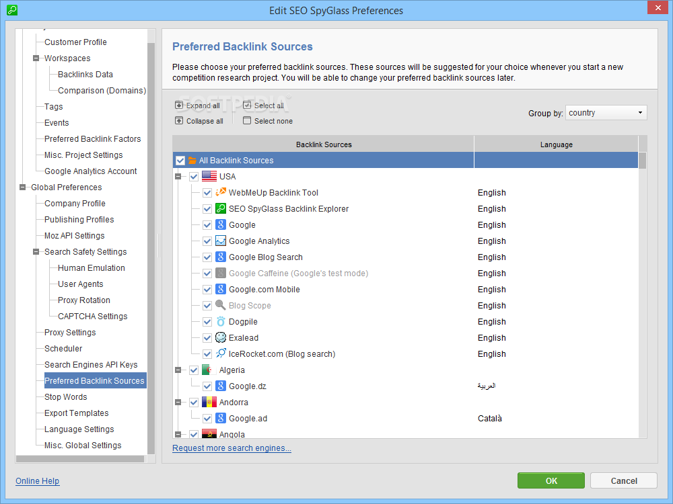Select the CAPTCHA Settings tree item
The width and height of the screenshot is (673, 504).
pos(93,317)
